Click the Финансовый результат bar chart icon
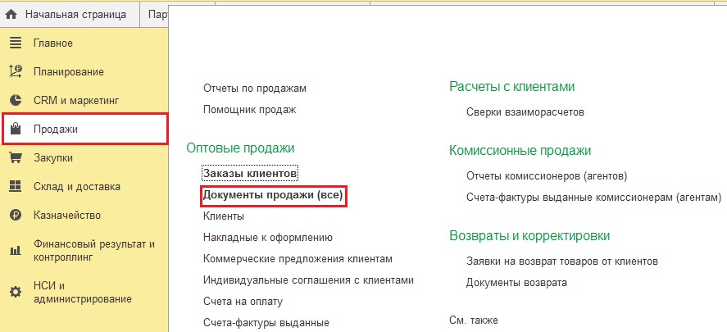This screenshot has height=332, width=727. pos(16,251)
